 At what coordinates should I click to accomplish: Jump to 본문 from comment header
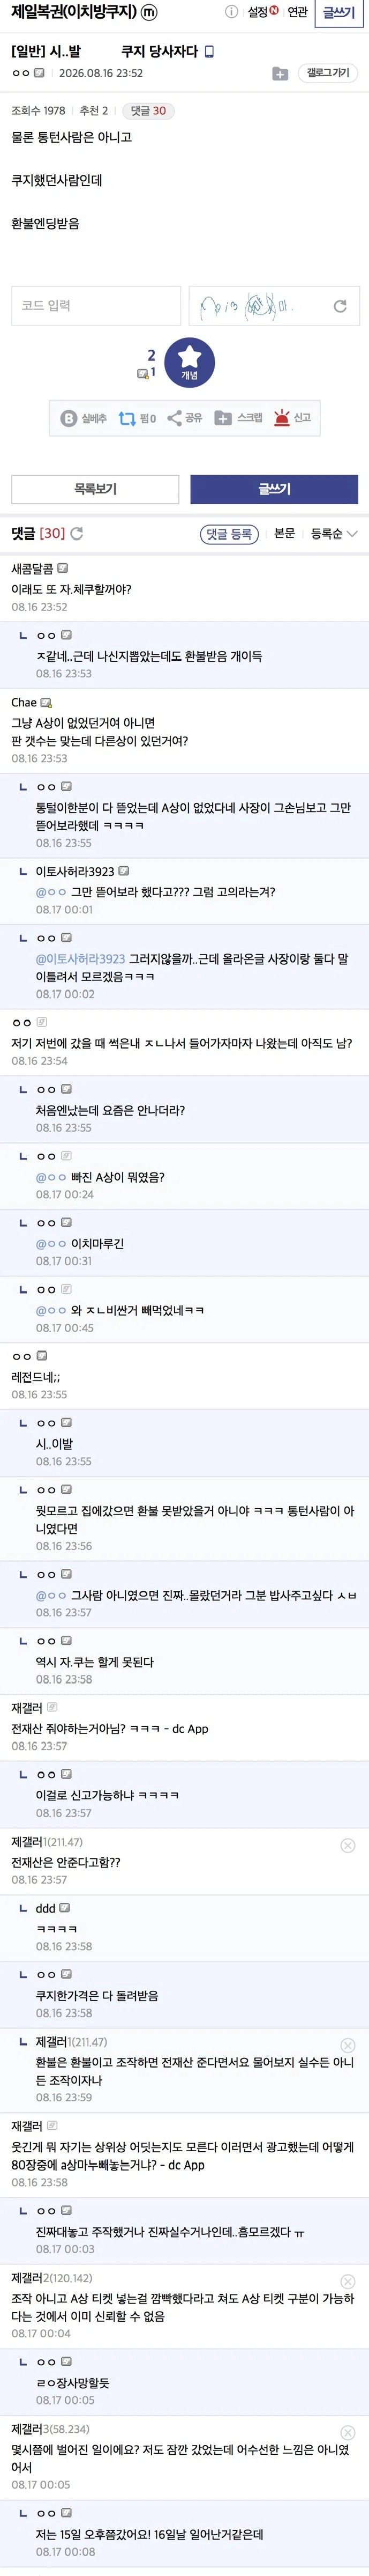[284, 534]
